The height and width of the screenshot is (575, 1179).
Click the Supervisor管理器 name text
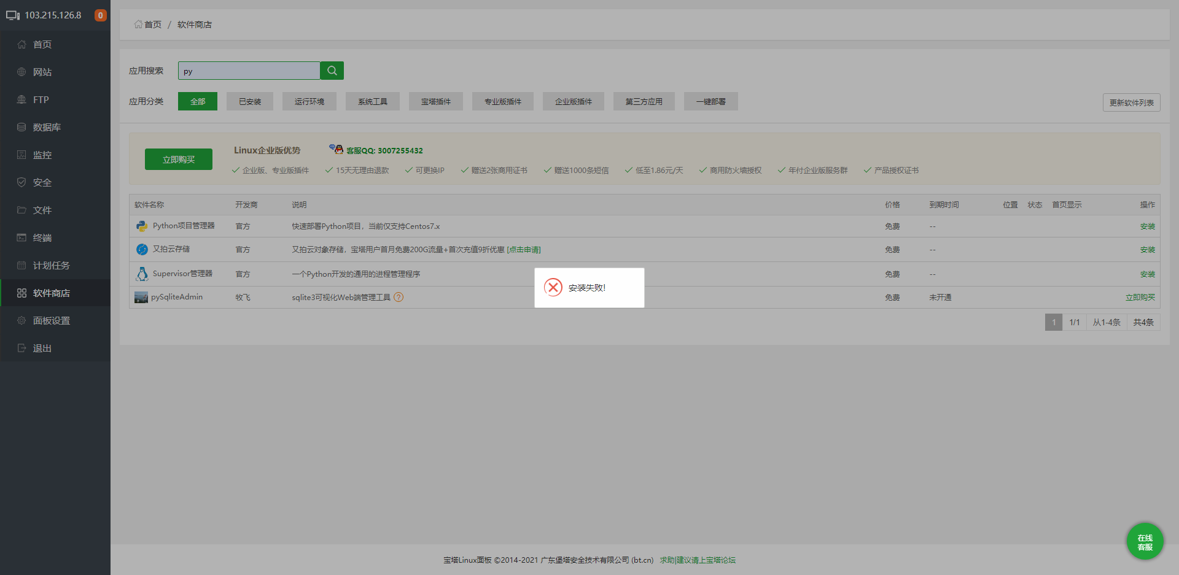tap(182, 274)
